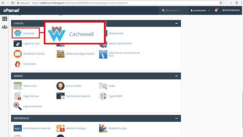Click the Suivre le DNS icon
The height and width of the screenshot is (137, 243).
60,86
